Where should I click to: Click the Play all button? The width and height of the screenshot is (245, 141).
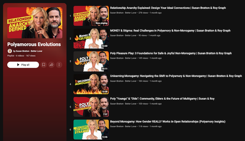pyautogui.click(x=23, y=65)
